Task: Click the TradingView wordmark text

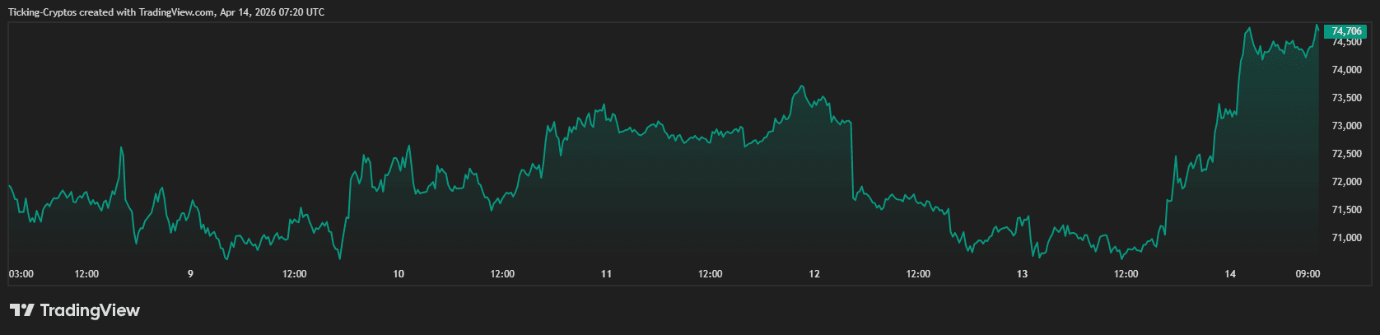Action: point(90,310)
